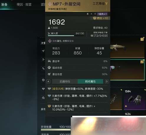Click the weak point damage icon
This screenshot has height=135, width=146.
tap(49, 68)
